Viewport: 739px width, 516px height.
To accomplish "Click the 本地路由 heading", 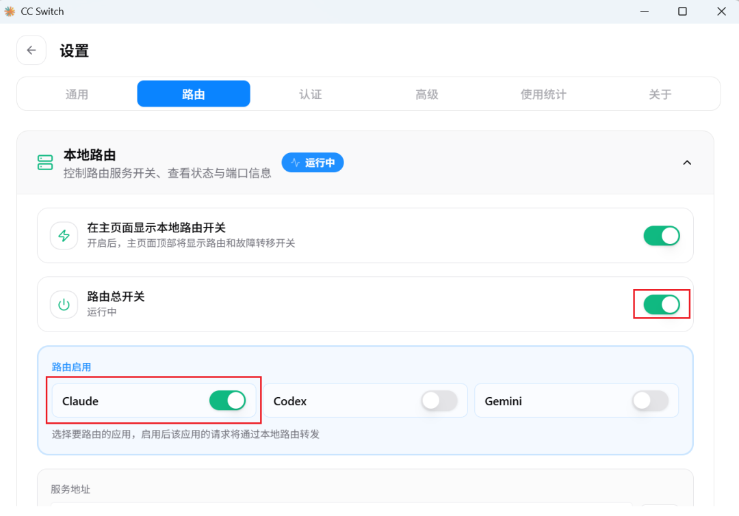I will point(90,155).
